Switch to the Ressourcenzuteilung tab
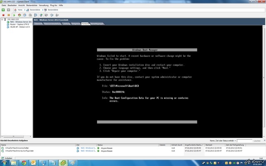Screen dimensions: 266x166 click(x=53, y=24)
